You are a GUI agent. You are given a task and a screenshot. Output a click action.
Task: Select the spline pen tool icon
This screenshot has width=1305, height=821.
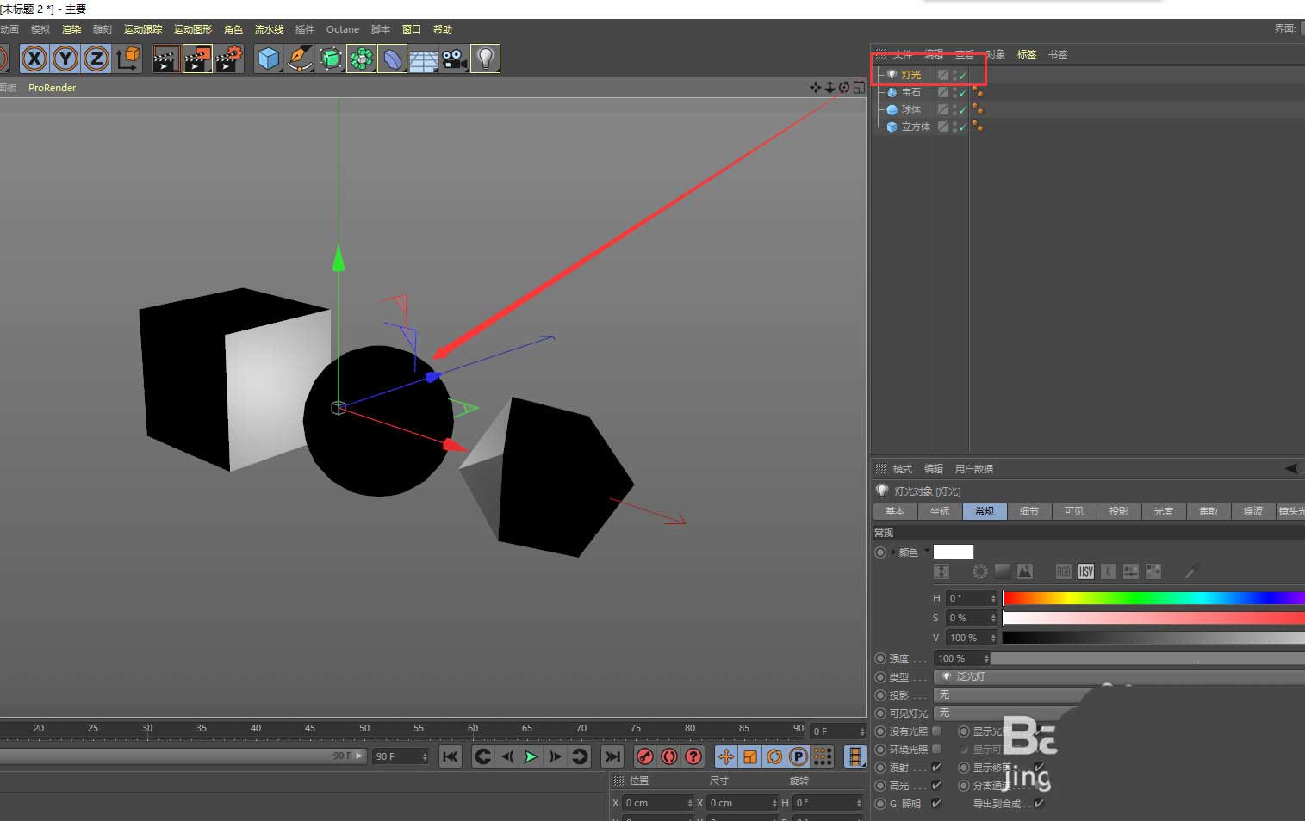[x=299, y=59]
